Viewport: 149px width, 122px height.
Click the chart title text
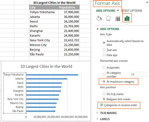(46, 67)
